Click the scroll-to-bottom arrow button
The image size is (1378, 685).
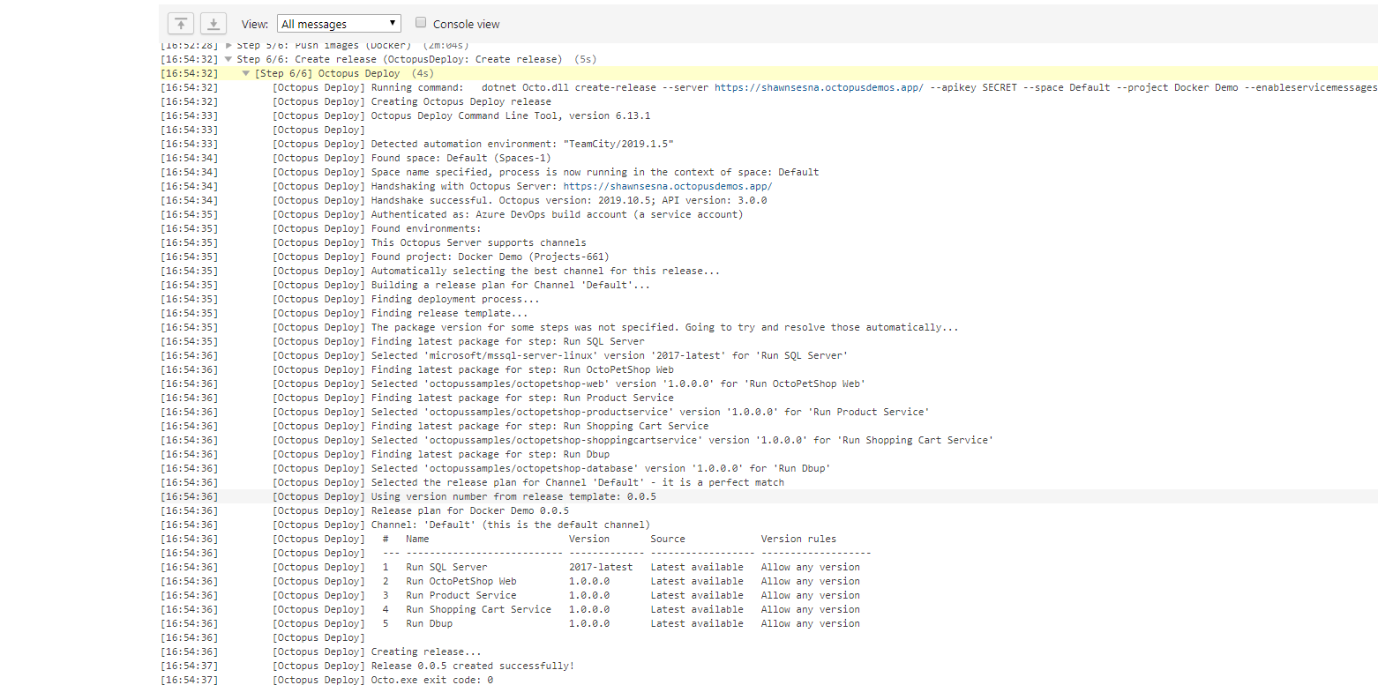213,24
